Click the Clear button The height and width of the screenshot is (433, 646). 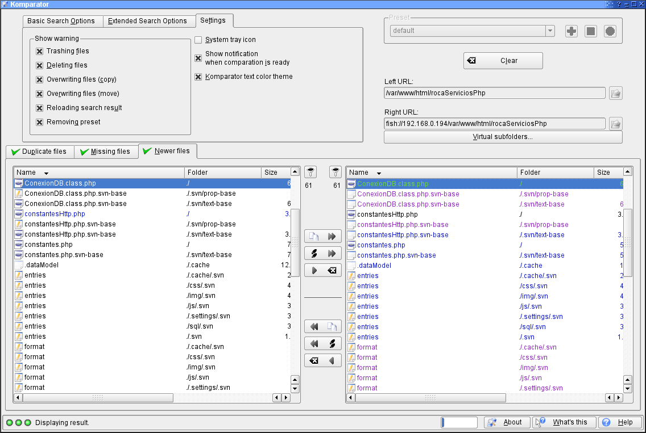[x=503, y=61]
